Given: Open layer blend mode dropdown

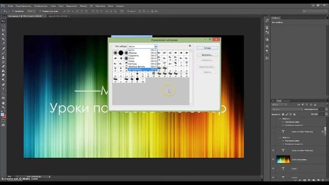Looking at the screenshot, I should pos(287,109).
